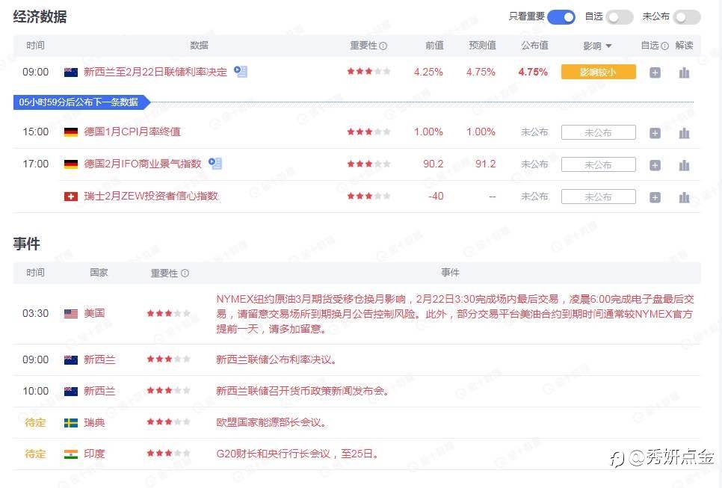Click the 事件 section heading
Screen dimensions: 722x488
[27, 244]
